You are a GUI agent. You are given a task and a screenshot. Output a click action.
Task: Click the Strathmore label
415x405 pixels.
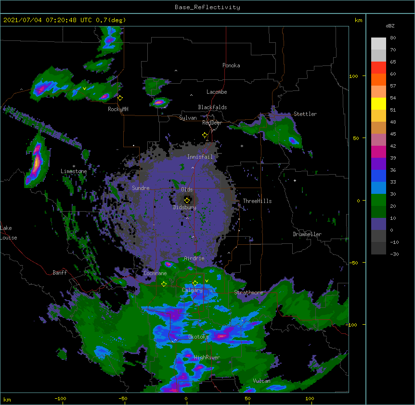248,292
